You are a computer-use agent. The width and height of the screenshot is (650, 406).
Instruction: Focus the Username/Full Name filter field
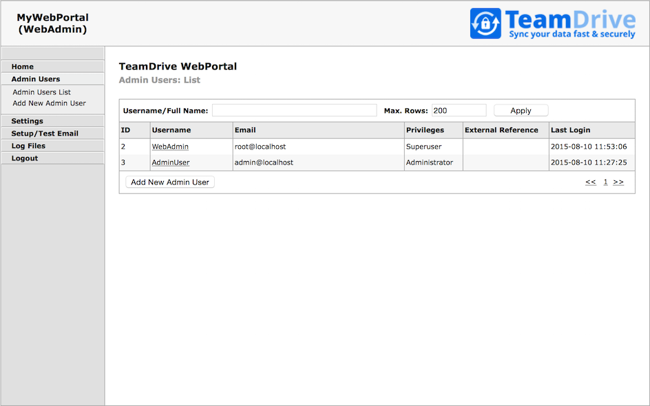[294, 111]
